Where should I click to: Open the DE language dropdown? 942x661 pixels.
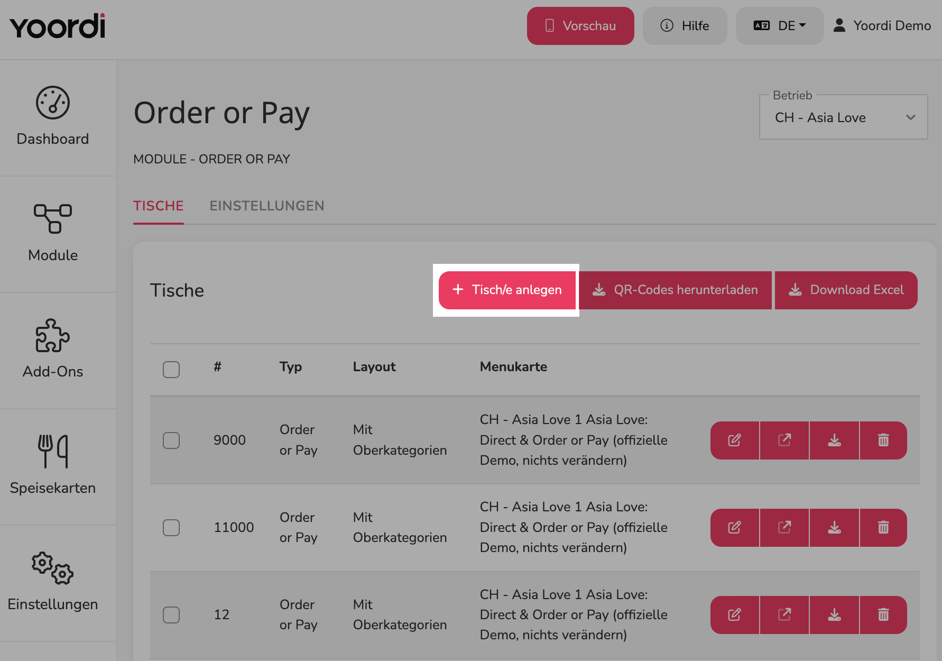pyautogui.click(x=780, y=26)
